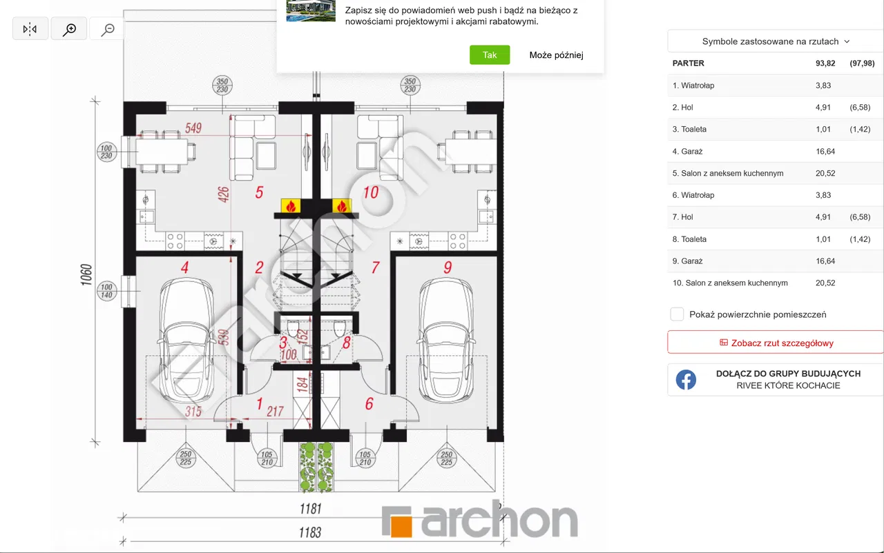Enable Pokaż powierzchnie pomieszczeń checkbox

[678, 314]
